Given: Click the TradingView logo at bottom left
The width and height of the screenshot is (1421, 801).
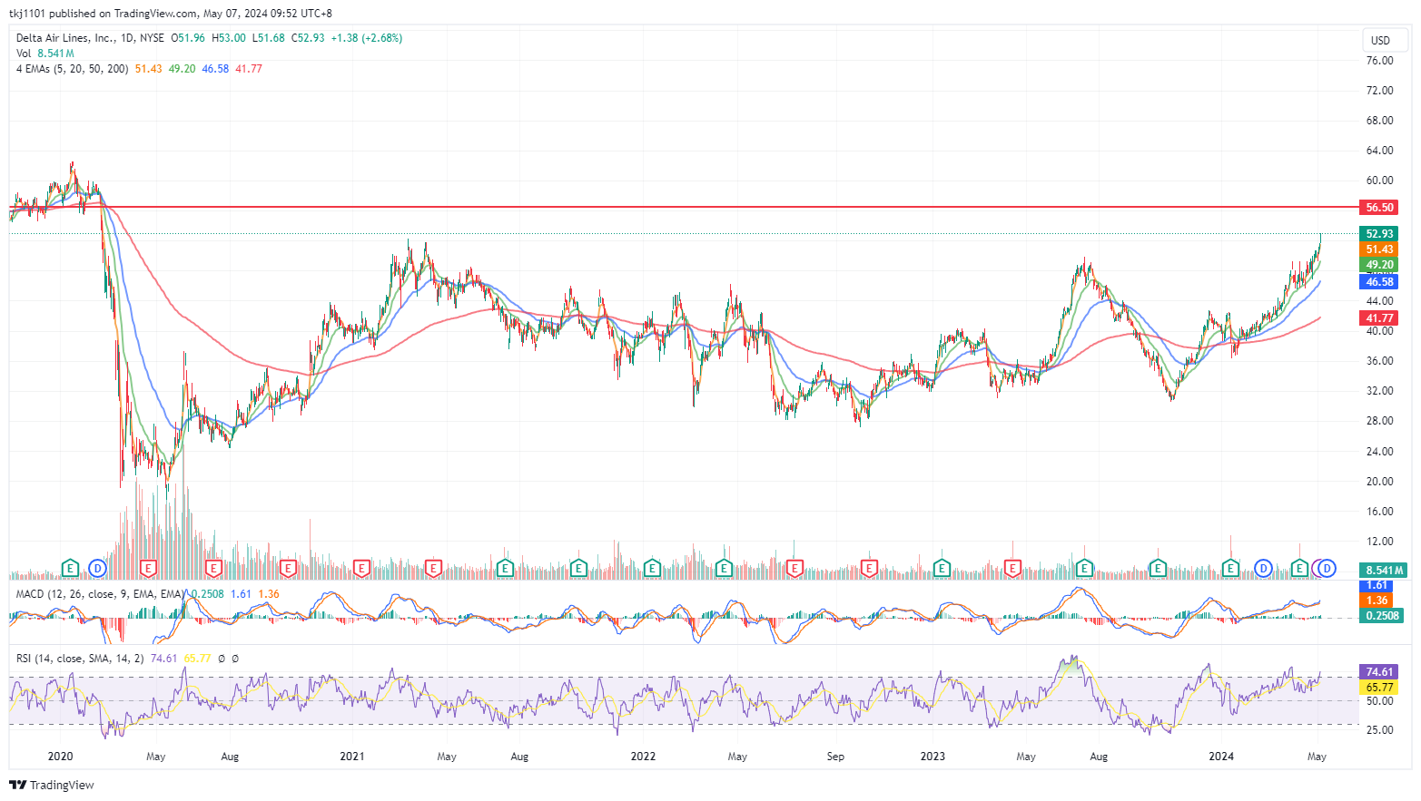Looking at the screenshot, I should point(52,785).
